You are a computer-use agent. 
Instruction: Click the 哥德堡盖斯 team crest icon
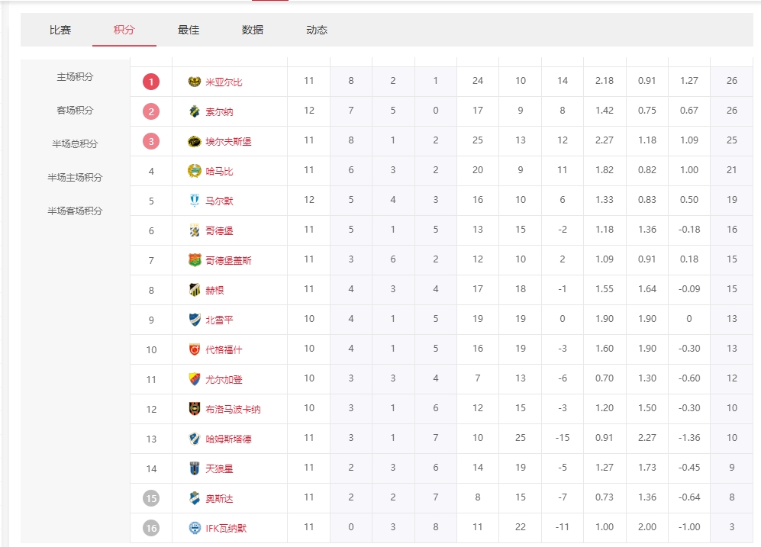(x=195, y=260)
